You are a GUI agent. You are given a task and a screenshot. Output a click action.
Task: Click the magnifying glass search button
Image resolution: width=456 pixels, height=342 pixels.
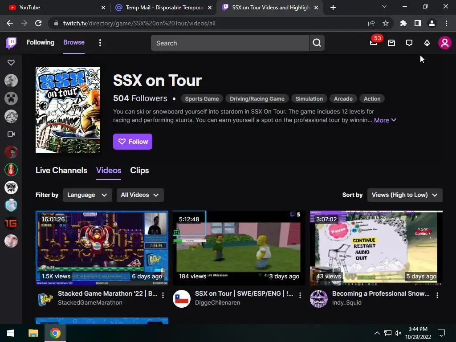[317, 43]
